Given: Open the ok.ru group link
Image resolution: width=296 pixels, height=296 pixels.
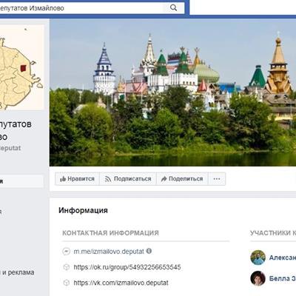Looking at the screenshot, I should 127,267.
